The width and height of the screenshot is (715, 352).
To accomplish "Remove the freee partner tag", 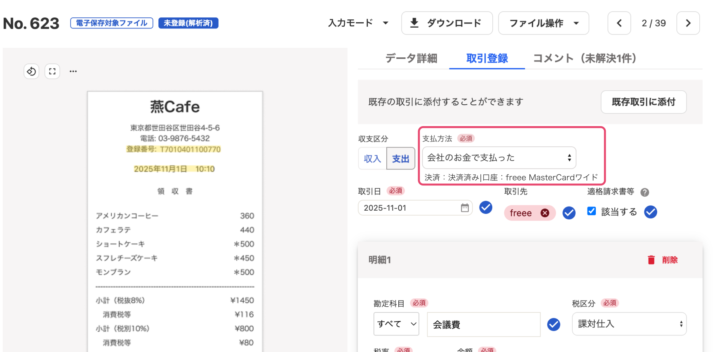I will 545,213.
